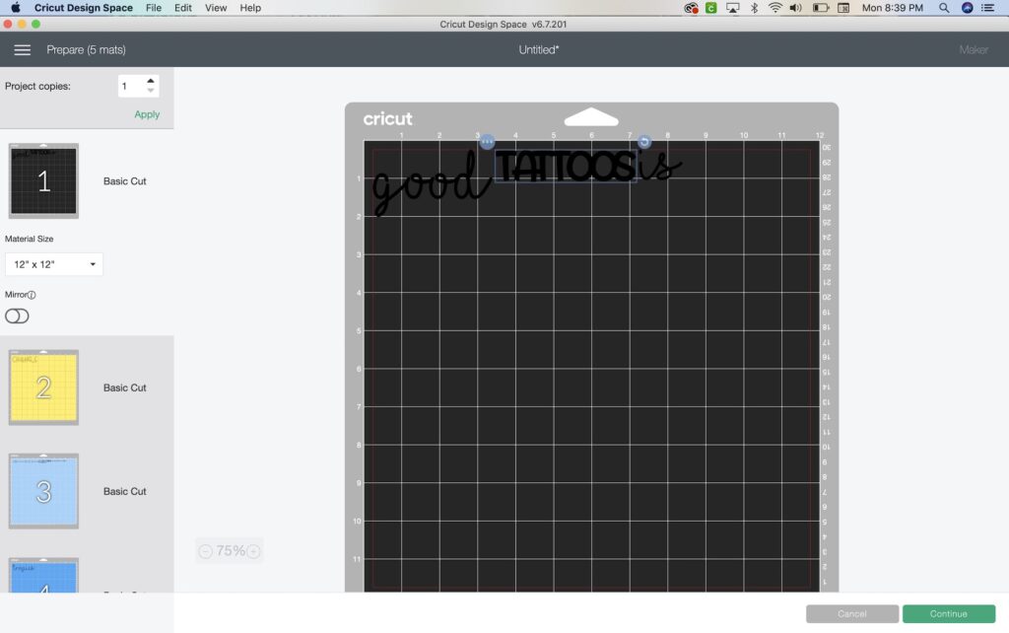Click the 'Prepare (5 mats)' heading

tap(87, 49)
